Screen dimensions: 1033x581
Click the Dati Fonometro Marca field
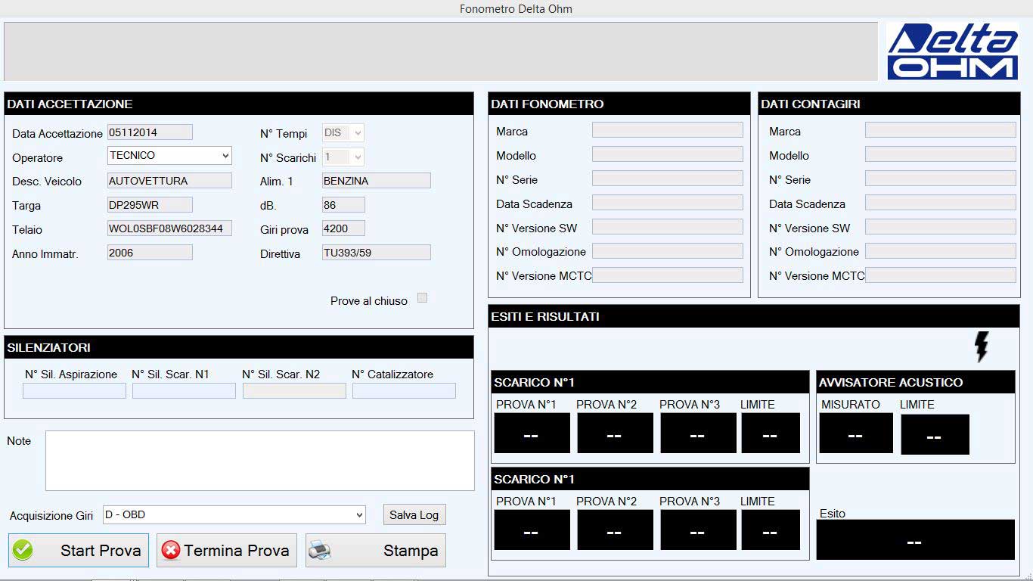pyautogui.click(x=668, y=130)
